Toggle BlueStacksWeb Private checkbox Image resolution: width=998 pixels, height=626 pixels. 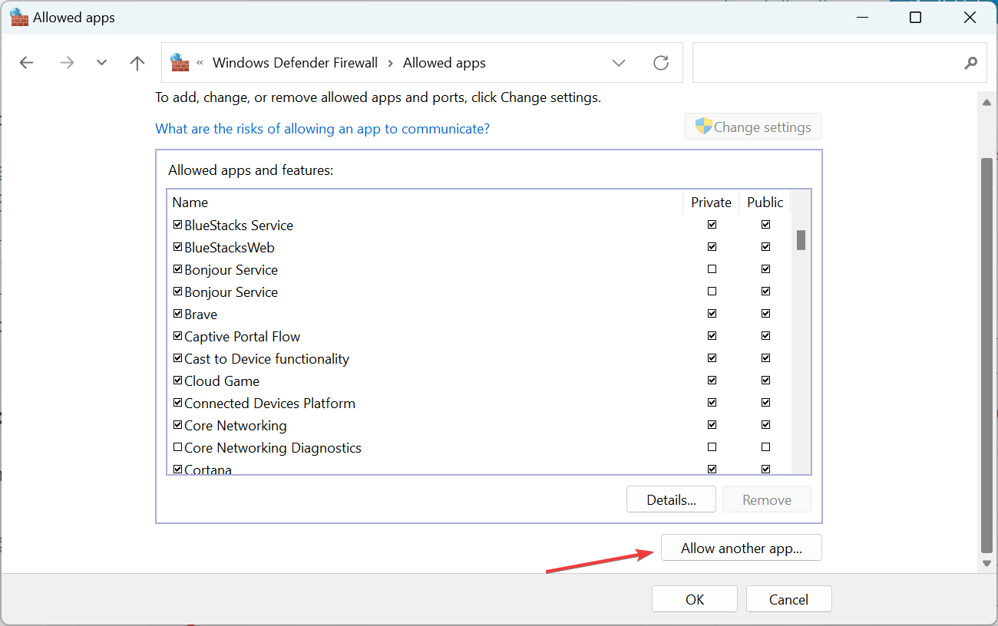(712, 247)
